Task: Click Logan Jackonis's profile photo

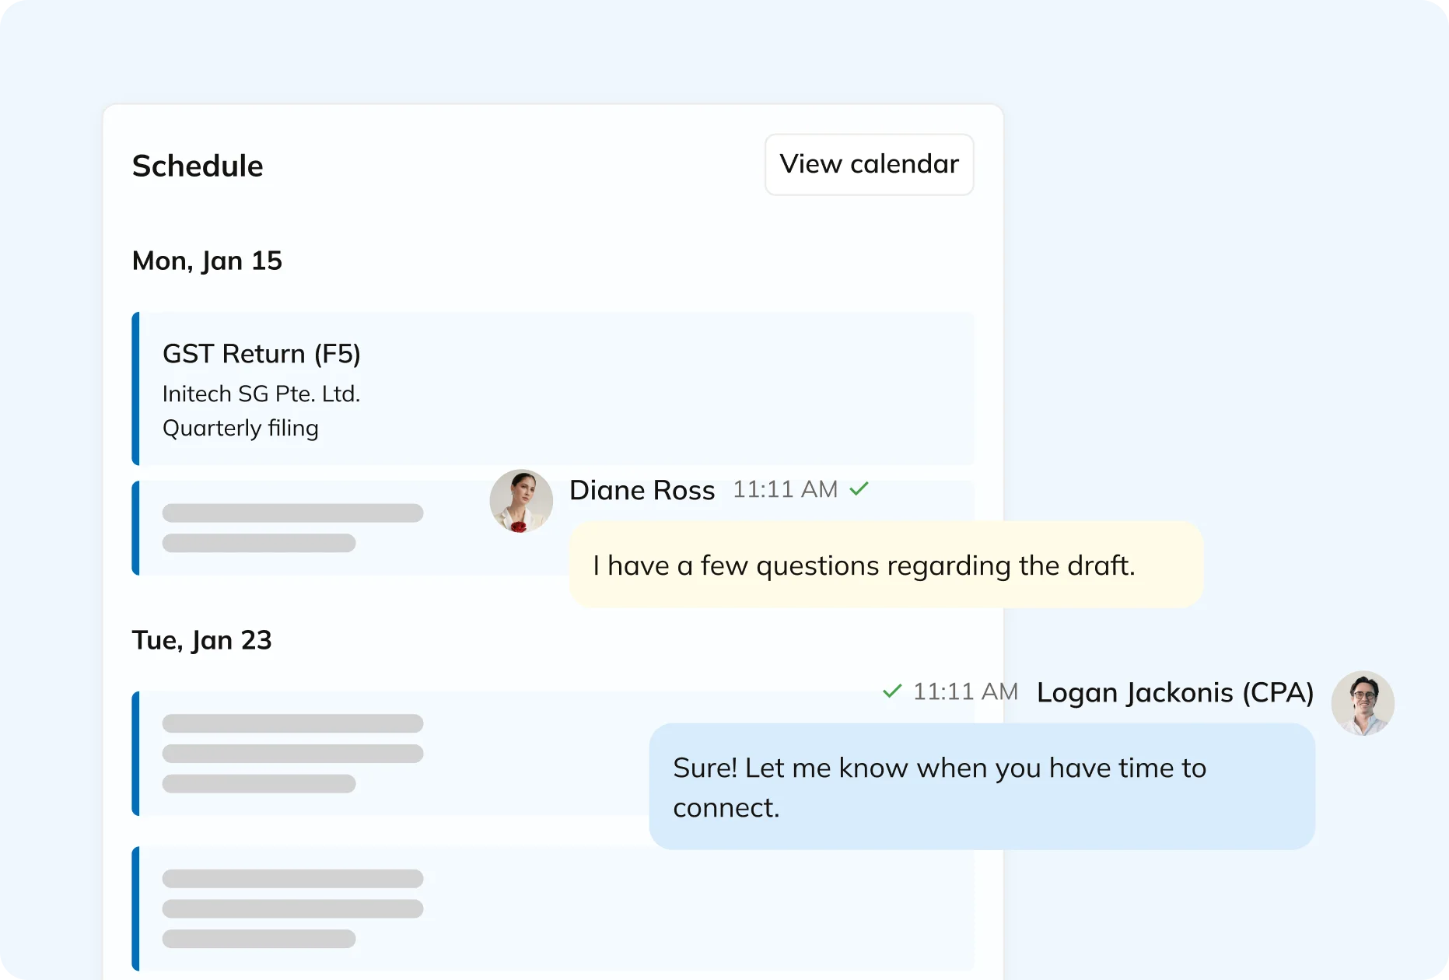Action: point(1363,702)
